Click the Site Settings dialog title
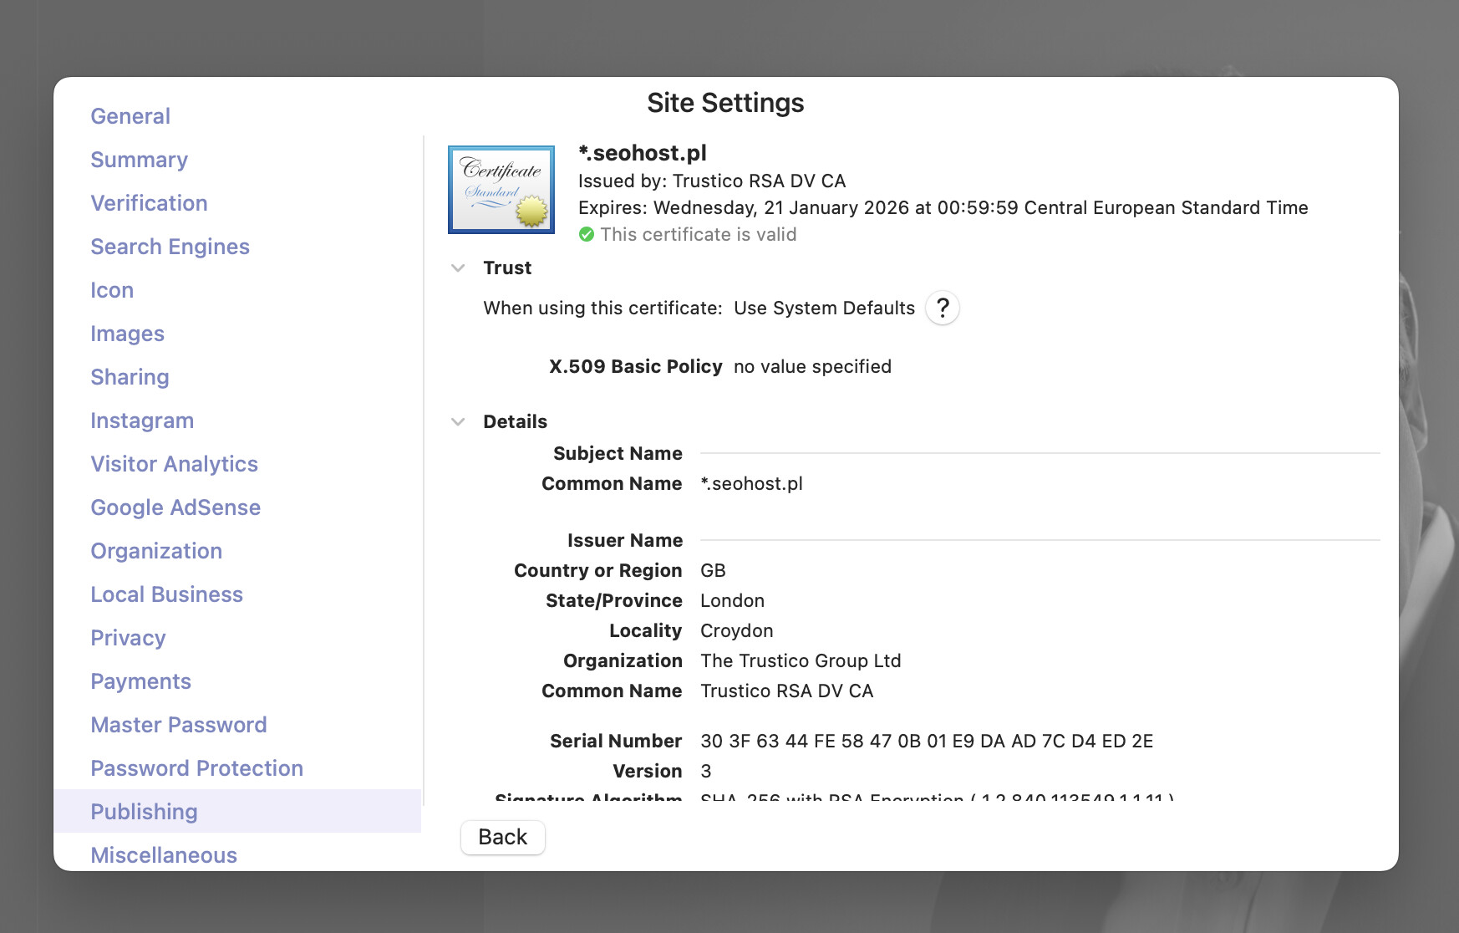The width and height of the screenshot is (1459, 933). tap(725, 103)
